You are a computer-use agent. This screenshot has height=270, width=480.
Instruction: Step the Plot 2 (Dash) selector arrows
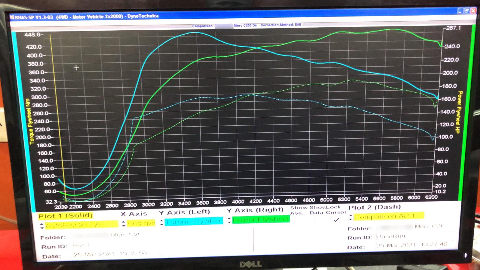coord(350,217)
